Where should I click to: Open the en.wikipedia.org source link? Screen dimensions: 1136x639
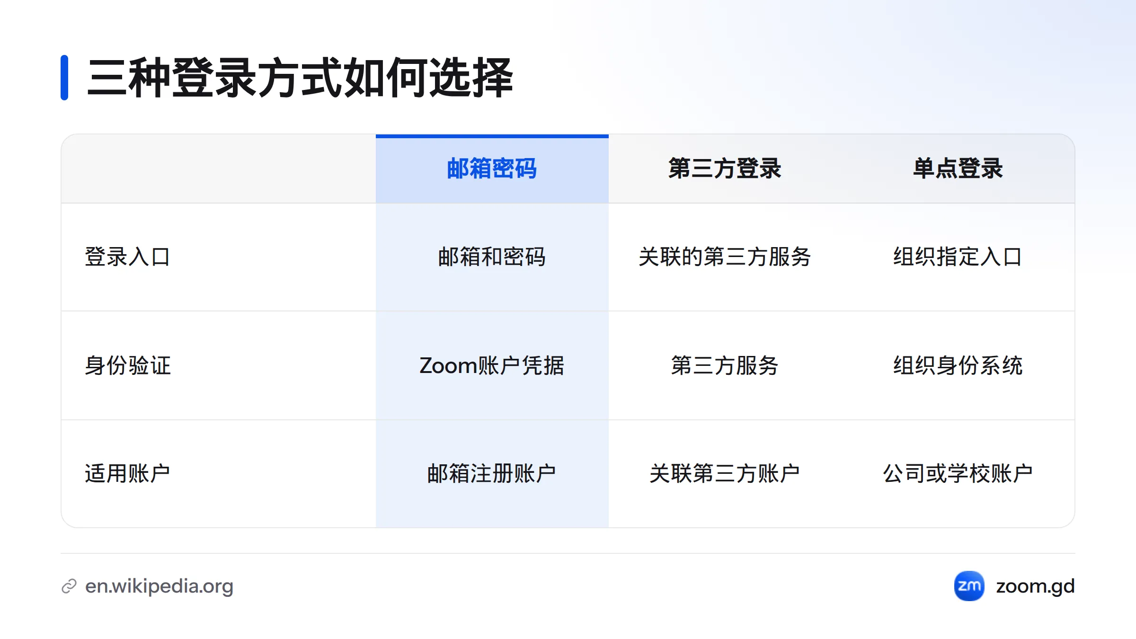point(159,586)
